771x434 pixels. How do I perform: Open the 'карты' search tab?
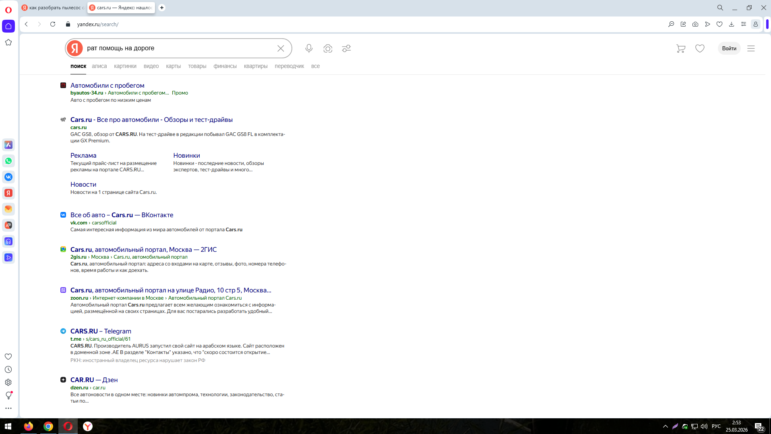[x=174, y=66]
